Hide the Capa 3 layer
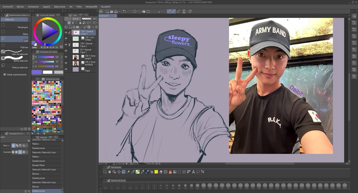This screenshot has width=358, height=193. coord(66,32)
